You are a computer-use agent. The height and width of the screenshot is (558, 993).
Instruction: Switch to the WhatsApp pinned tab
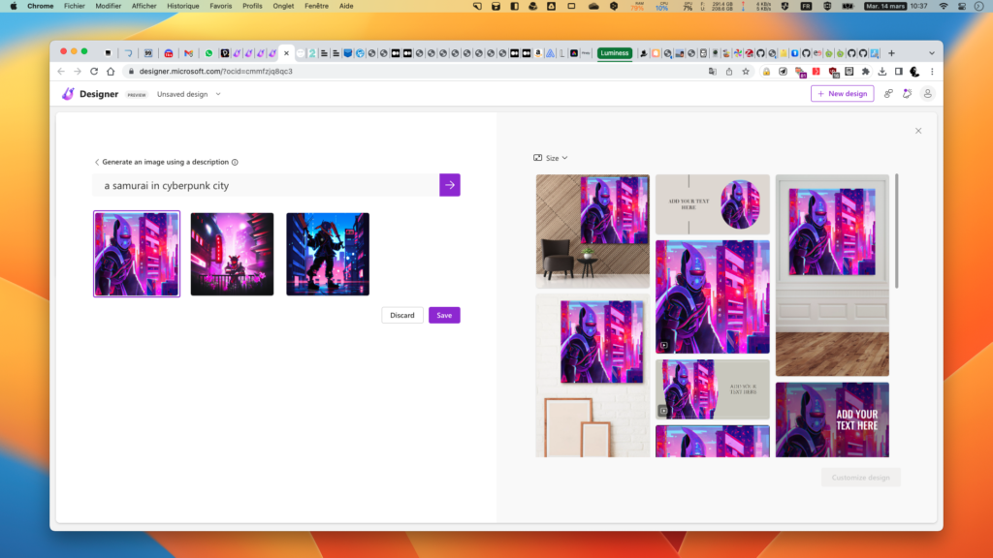208,53
